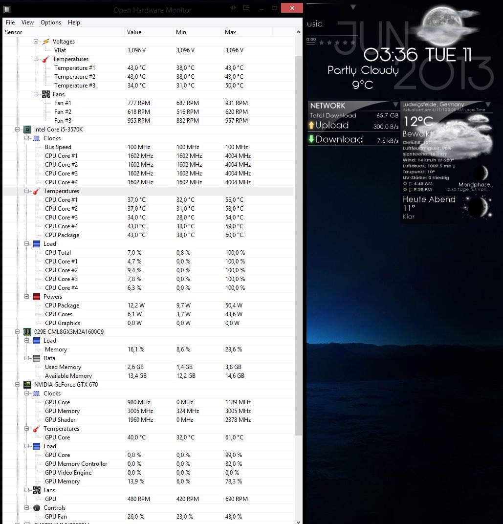Click the scrollbar down arrow
The height and width of the screenshot is (524, 503).
[299, 522]
